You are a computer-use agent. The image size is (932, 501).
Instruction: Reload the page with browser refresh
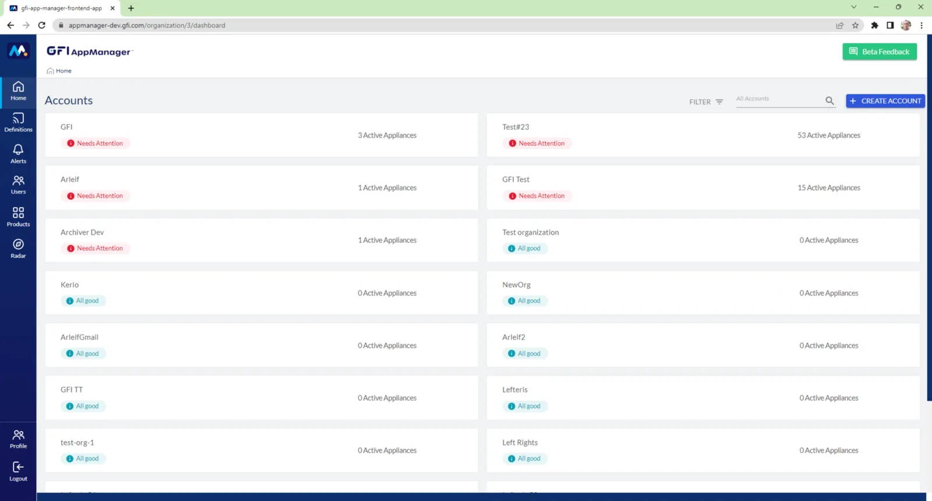(x=42, y=25)
